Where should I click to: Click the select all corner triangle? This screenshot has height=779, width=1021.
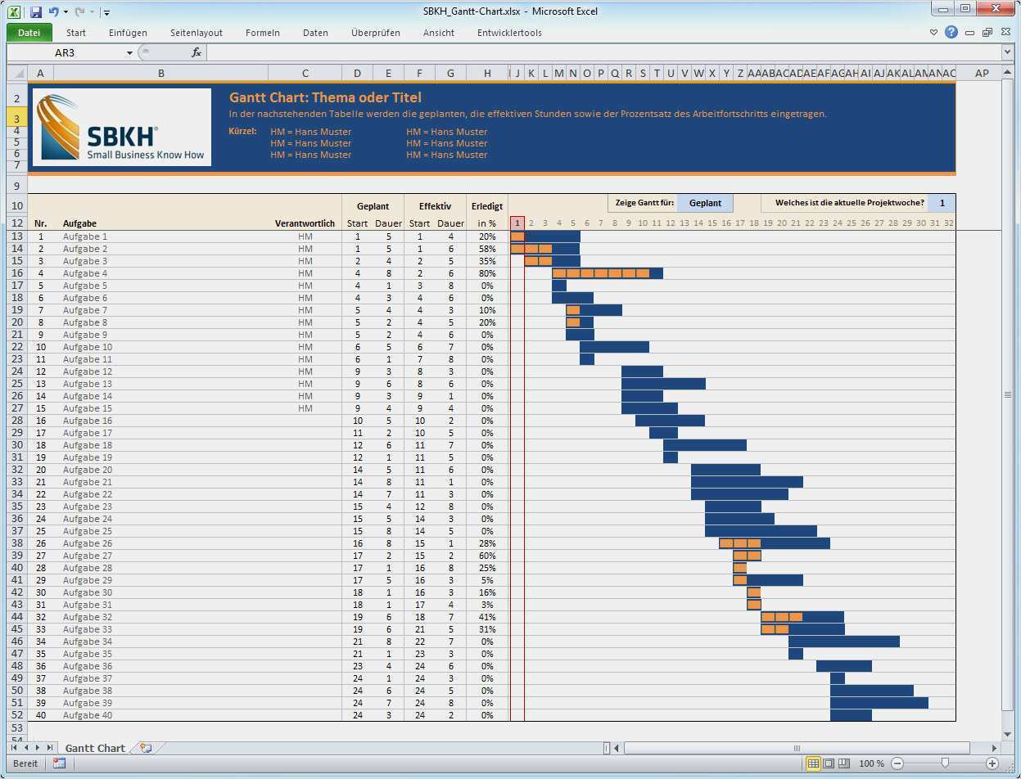17,74
